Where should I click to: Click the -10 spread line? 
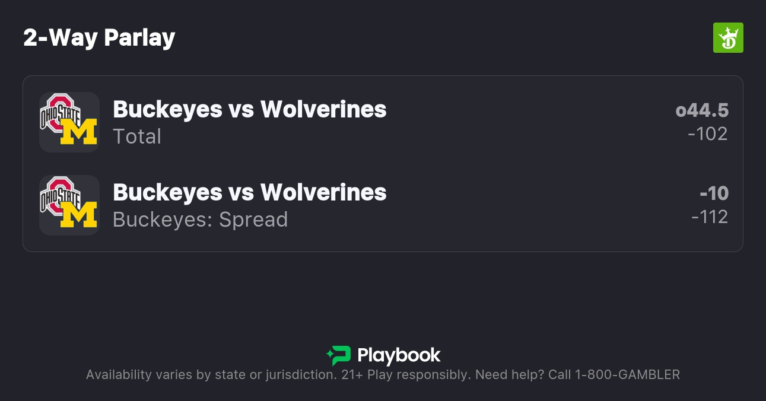(x=714, y=193)
